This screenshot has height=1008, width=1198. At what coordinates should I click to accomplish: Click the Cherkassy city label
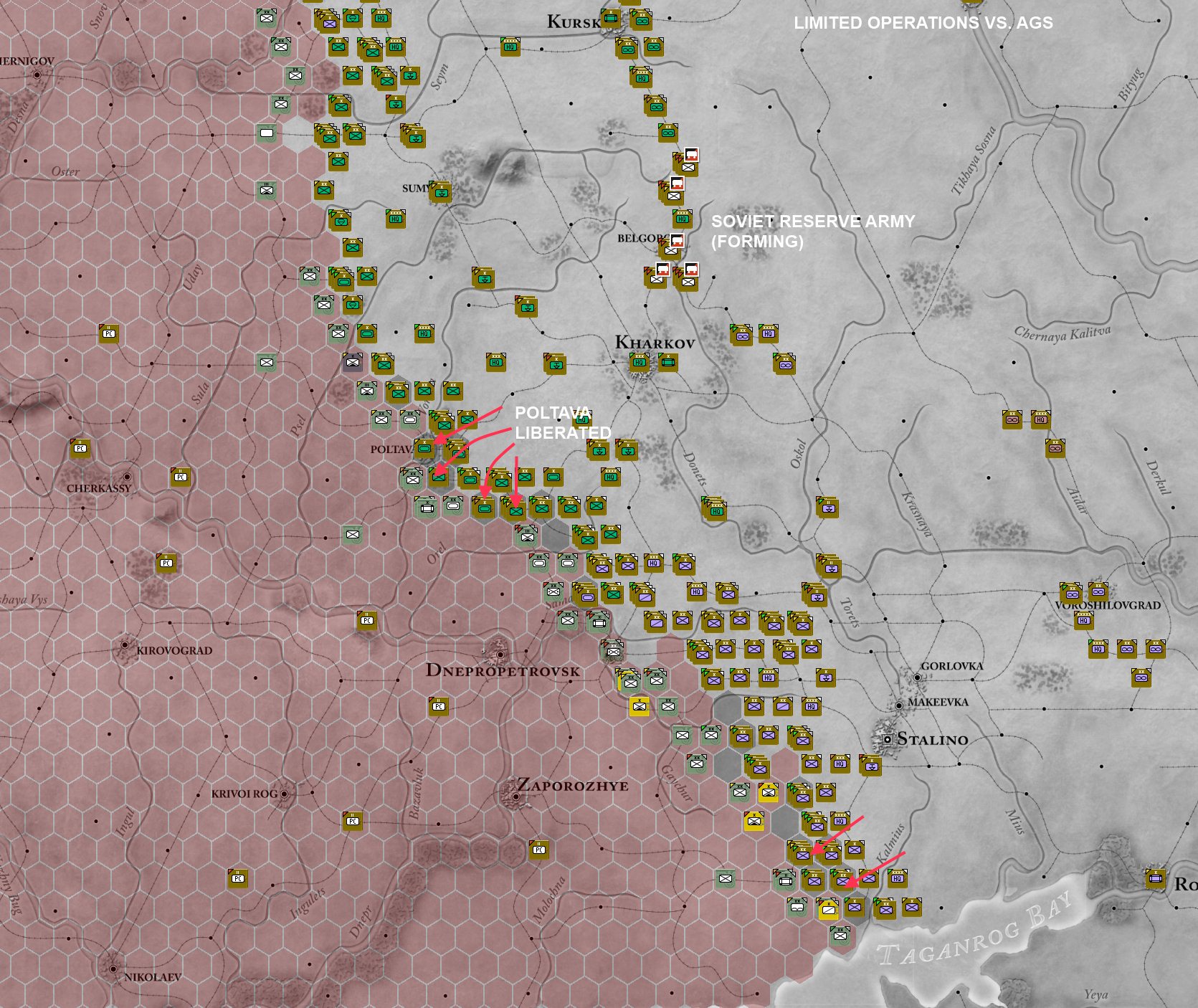point(99,488)
